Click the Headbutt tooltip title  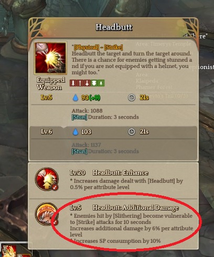coord(114,27)
